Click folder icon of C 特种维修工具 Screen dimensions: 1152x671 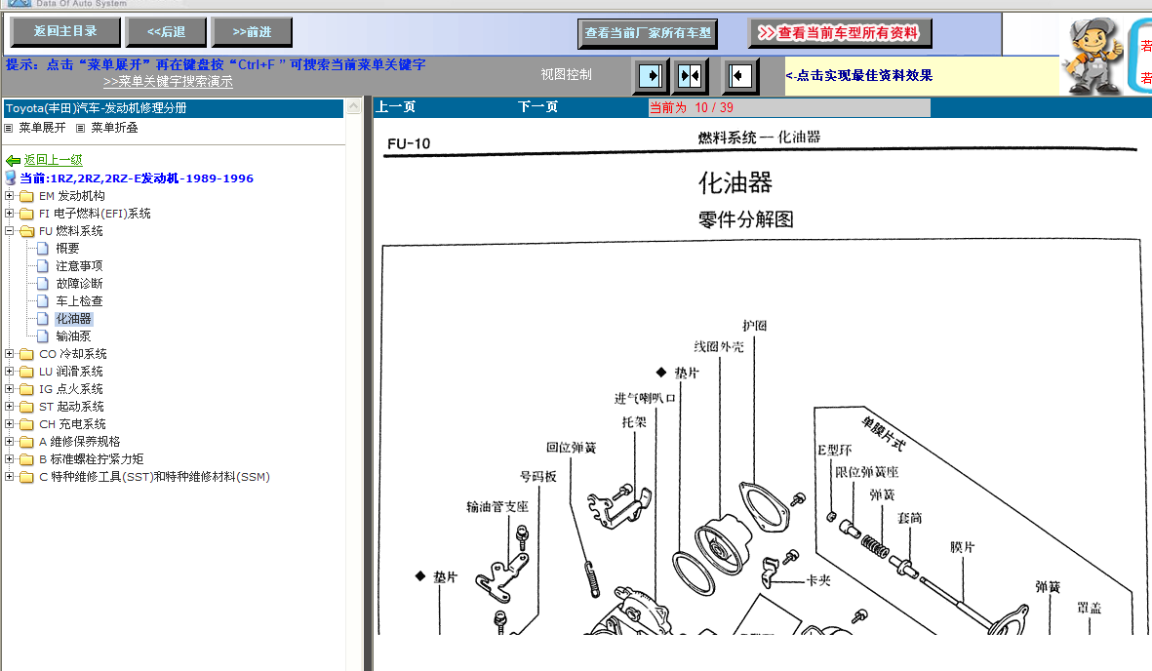(x=26, y=478)
